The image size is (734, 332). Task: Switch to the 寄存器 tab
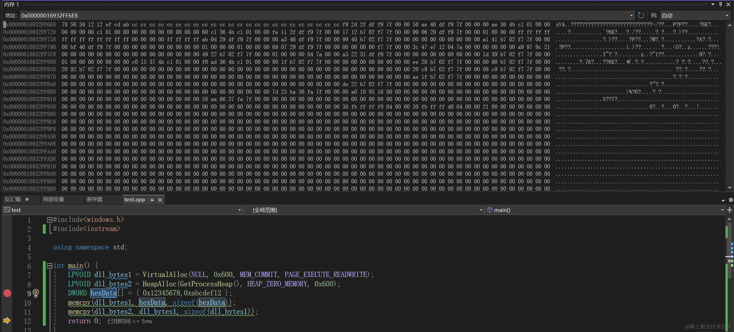94,199
